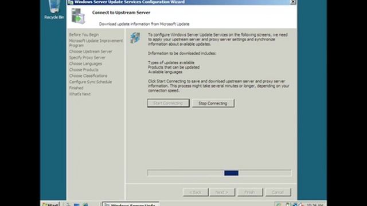Select the Choose Upstream Server step
This screenshot has width=367, height=206.
(x=91, y=51)
